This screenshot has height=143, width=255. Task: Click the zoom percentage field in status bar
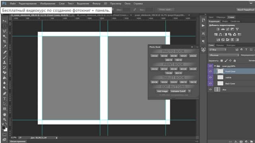click(x=14, y=138)
